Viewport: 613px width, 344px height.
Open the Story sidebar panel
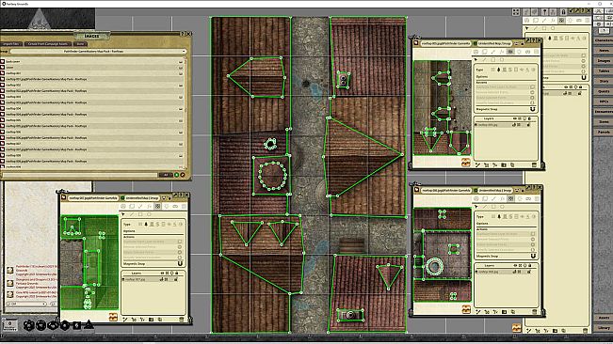604,81
